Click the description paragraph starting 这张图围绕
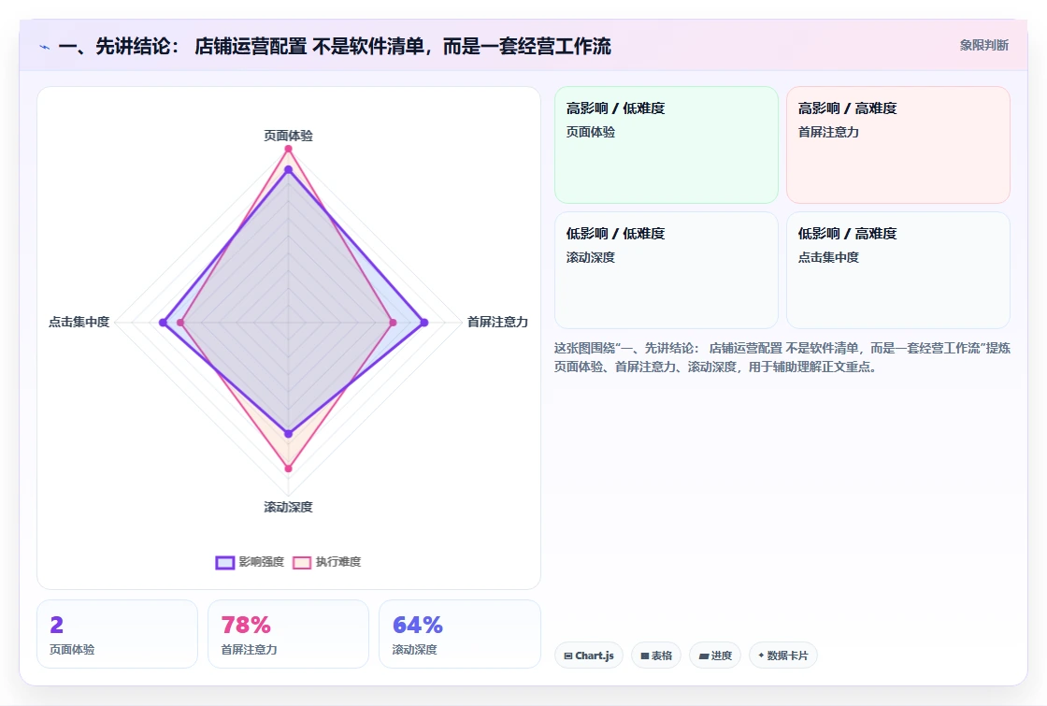The width and height of the screenshot is (1047, 706). pos(782,357)
